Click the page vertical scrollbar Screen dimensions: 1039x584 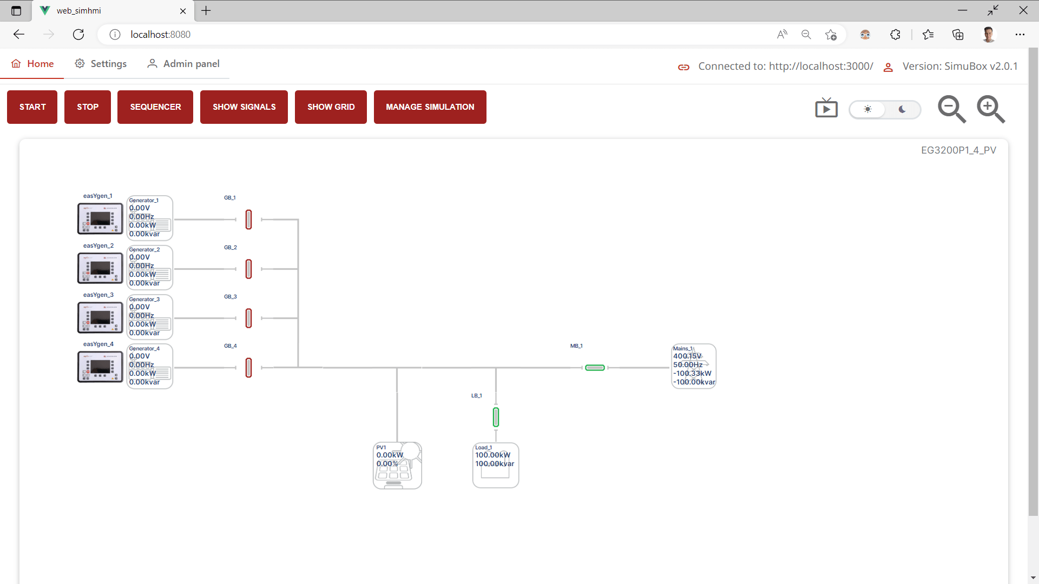click(x=1033, y=281)
